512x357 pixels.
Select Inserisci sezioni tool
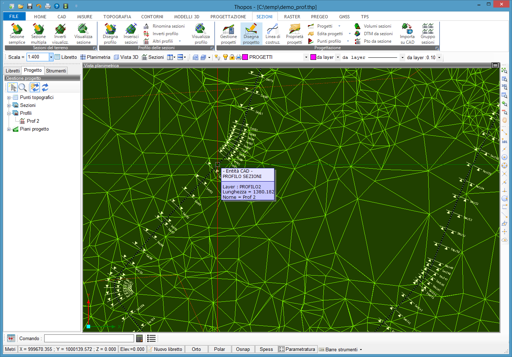(x=131, y=34)
